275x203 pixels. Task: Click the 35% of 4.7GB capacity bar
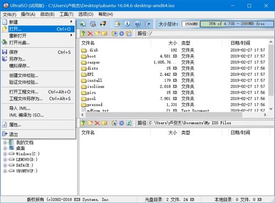237,24
